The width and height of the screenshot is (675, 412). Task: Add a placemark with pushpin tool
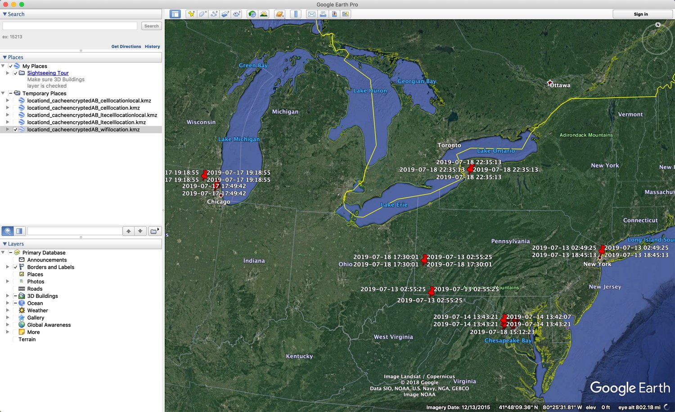coord(191,14)
